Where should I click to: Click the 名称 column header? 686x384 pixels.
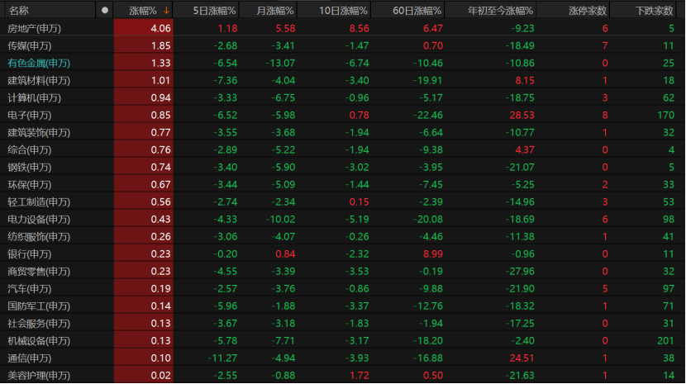pos(18,11)
